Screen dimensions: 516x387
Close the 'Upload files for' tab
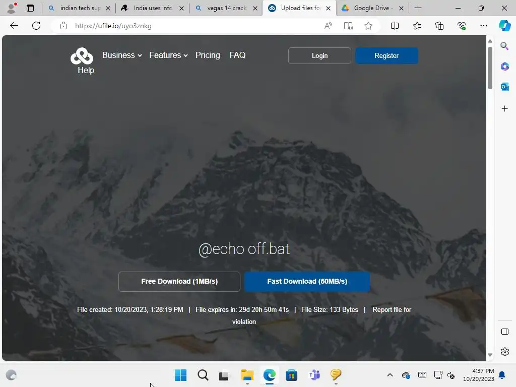pos(328,8)
